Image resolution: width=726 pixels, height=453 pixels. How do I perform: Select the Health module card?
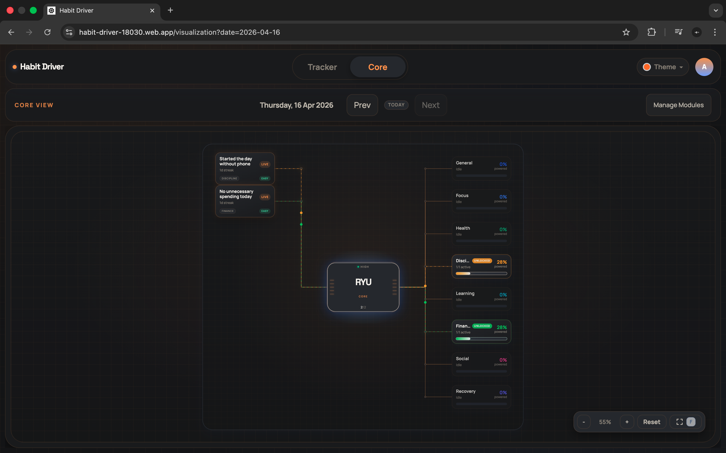click(x=481, y=234)
